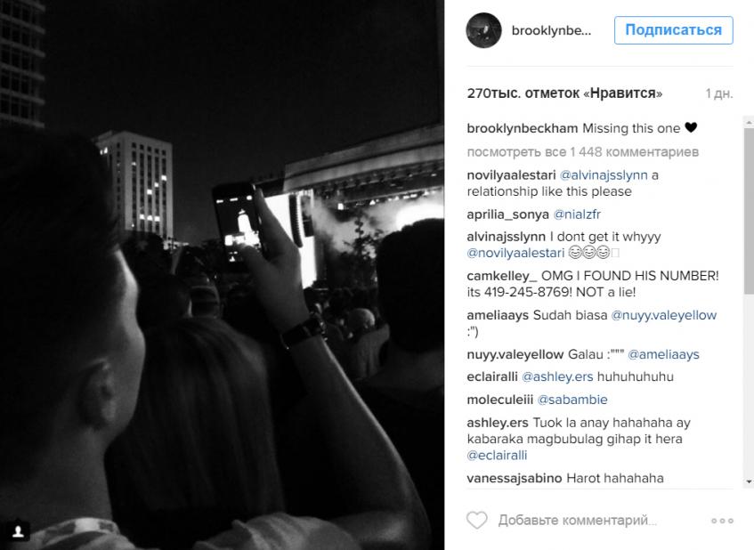Open @nialzfr mention link
Viewport: 754px width, 550px height.
[x=577, y=214]
